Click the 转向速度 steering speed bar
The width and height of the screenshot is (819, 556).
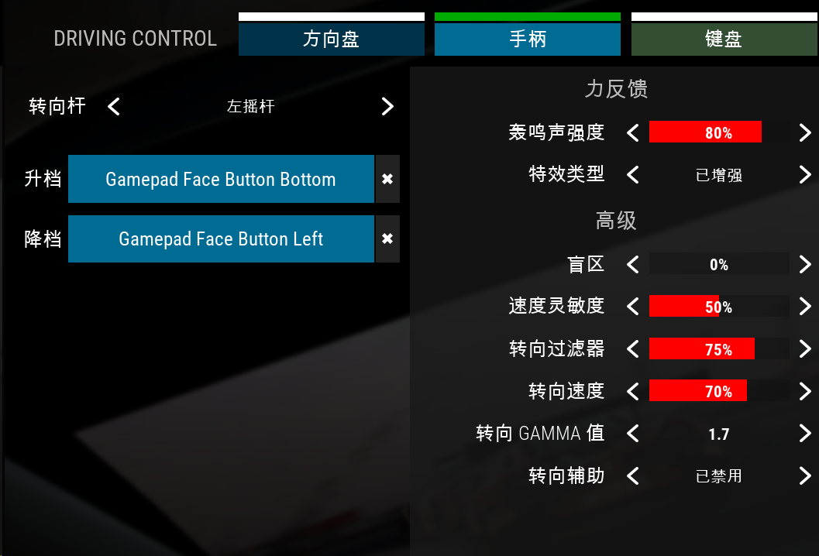(719, 390)
